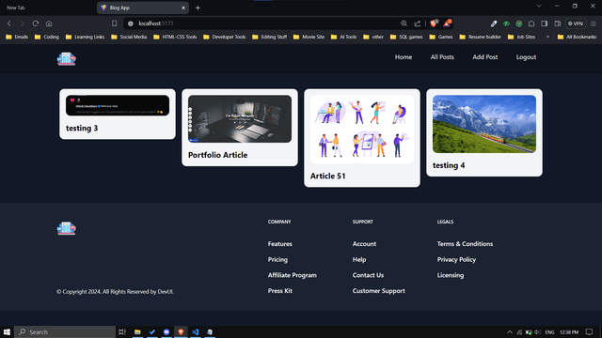
Task: Open Brave Shields lion icon
Action: coord(434,23)
